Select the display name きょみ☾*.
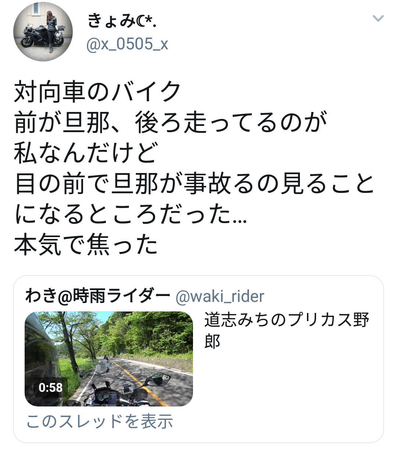This screenshot has width=397, height=458. (x=122, y=21)
